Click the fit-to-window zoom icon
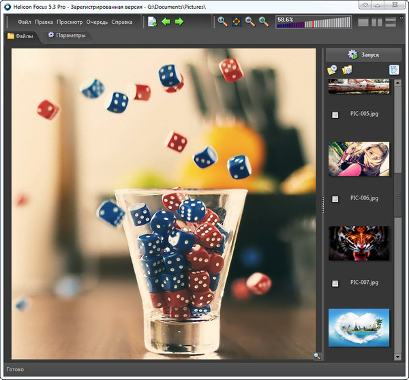Image resolution: width=409 pixels, height=380 pixels. pos(237,22)
